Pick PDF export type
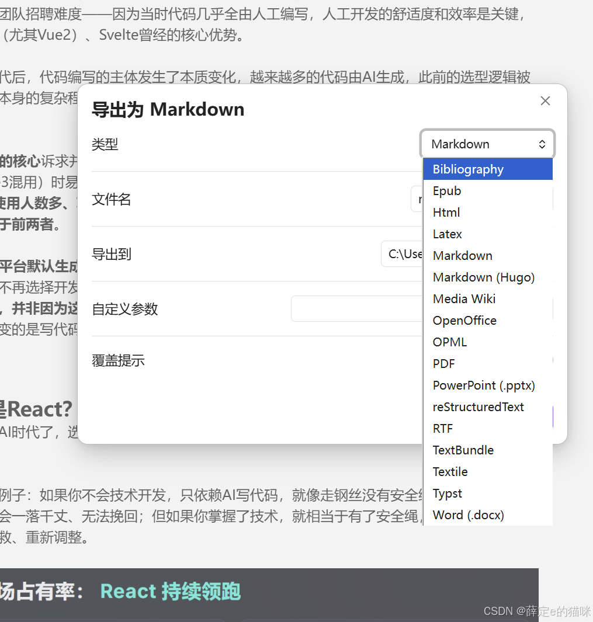Image resolution: width=593 pixels, height=622 pixels. pos(488,364)
